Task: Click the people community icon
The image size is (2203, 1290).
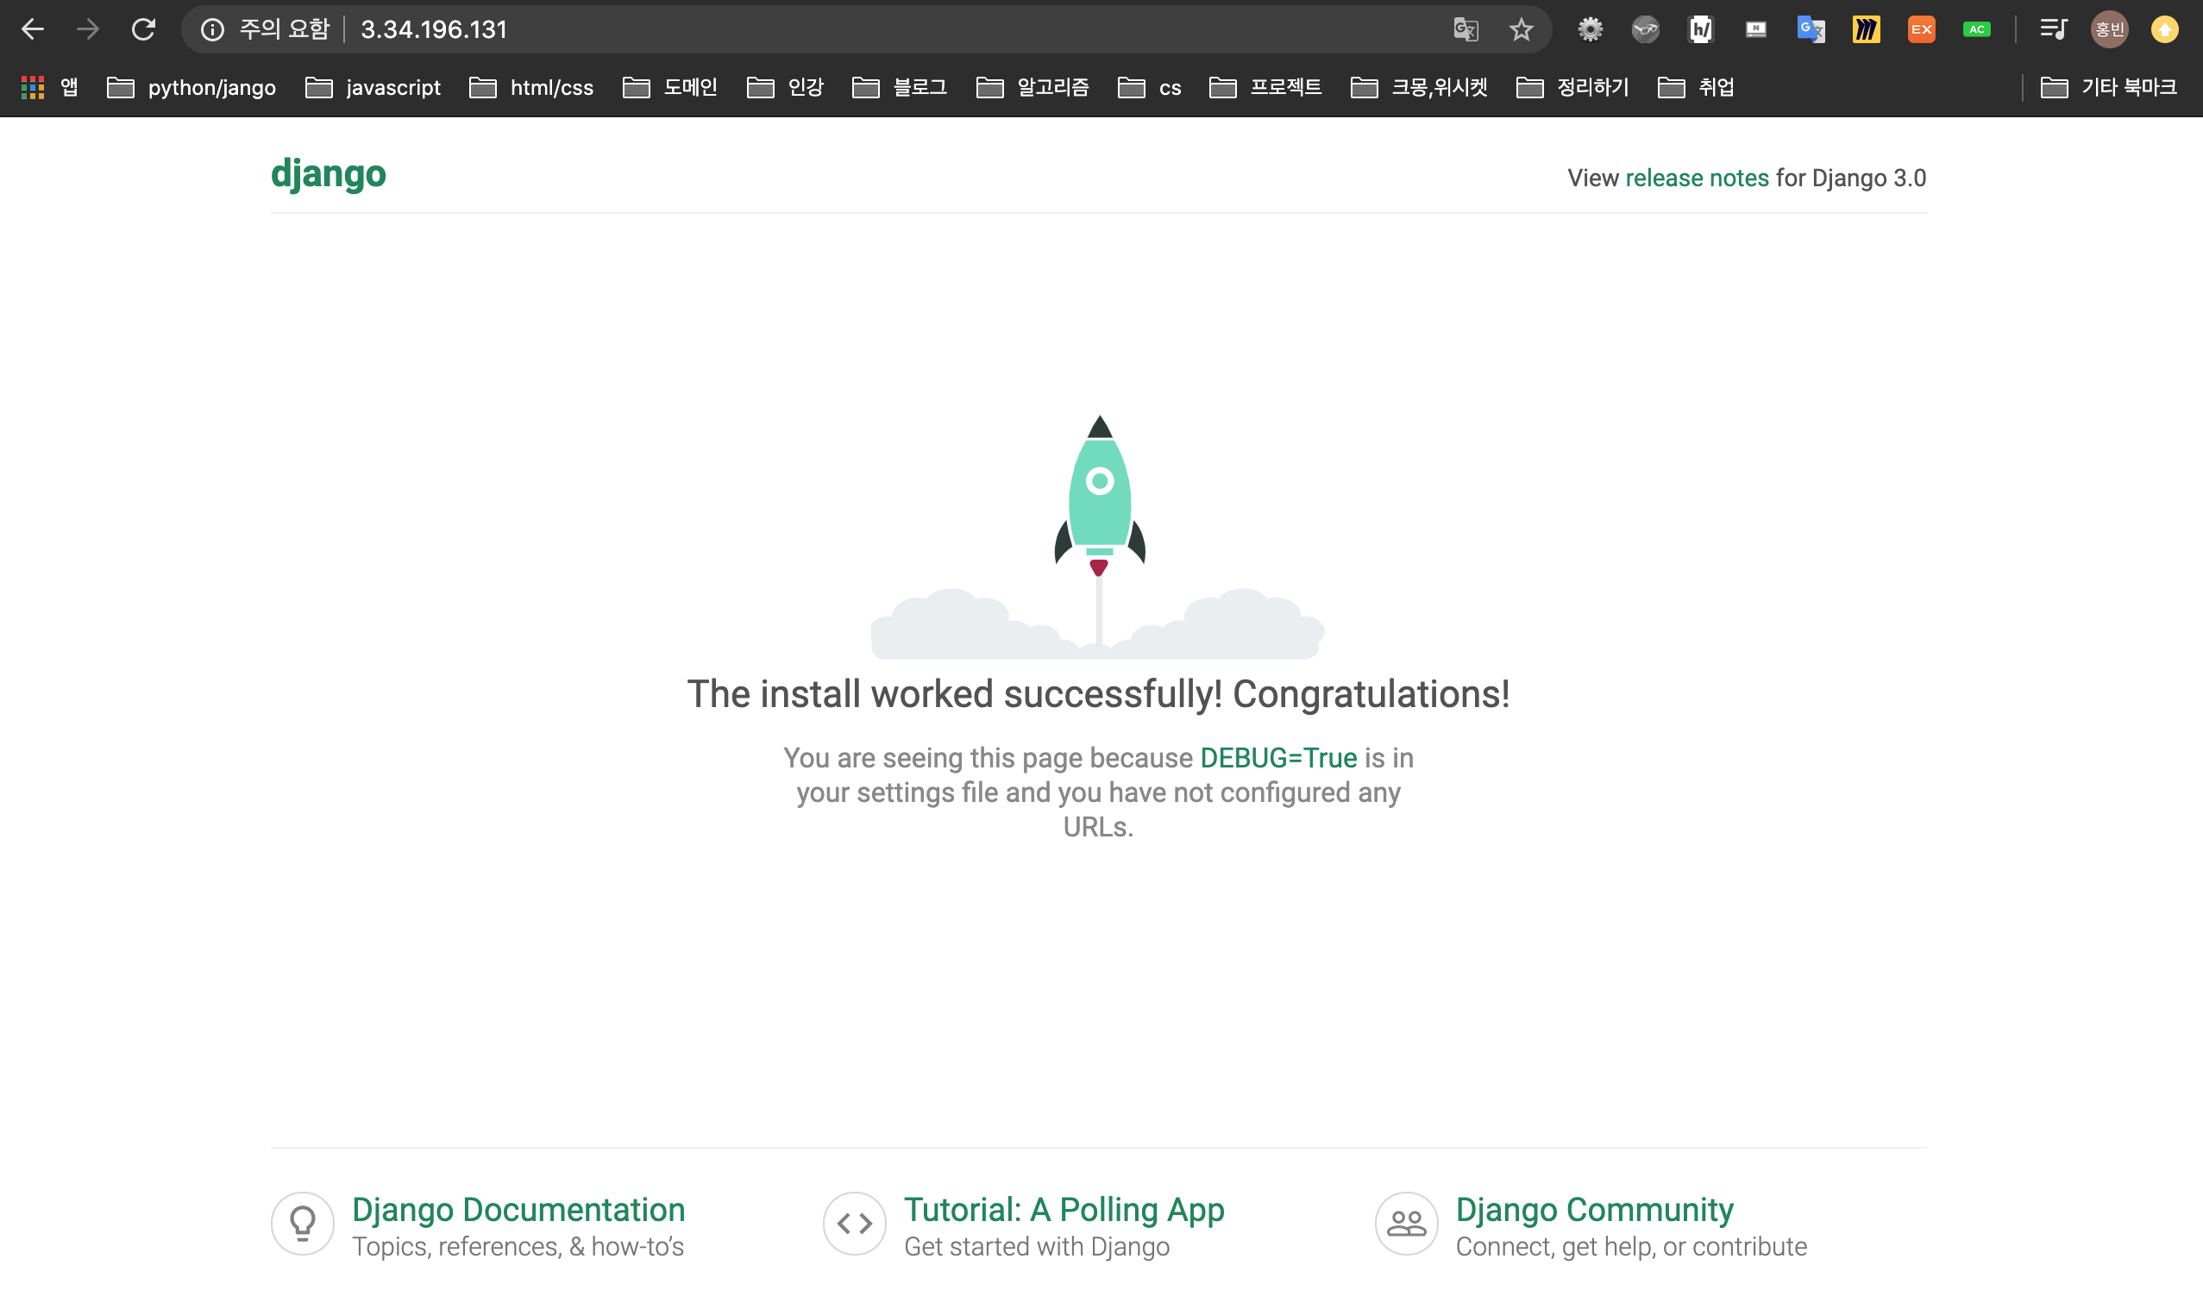Action: point(1406,1224)
